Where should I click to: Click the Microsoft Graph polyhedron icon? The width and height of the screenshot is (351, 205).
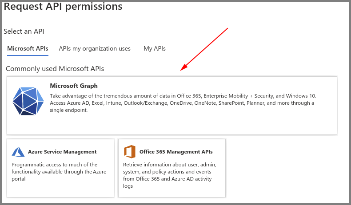(28, 101)
